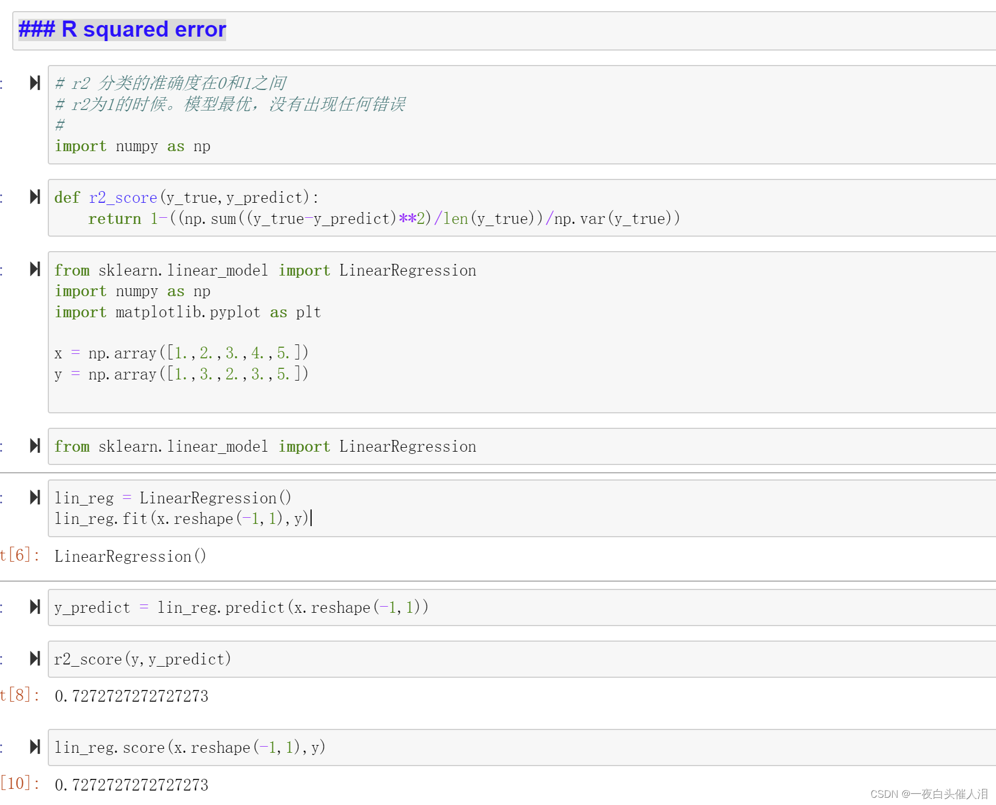Click the 'r2_score(y, y_predict)' code
Image resolution: width=996 pixels, height=805 pixels.
(x=143, y=659)
